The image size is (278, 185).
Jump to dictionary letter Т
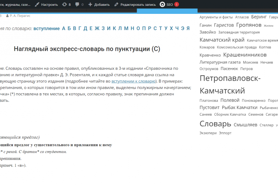161,28
